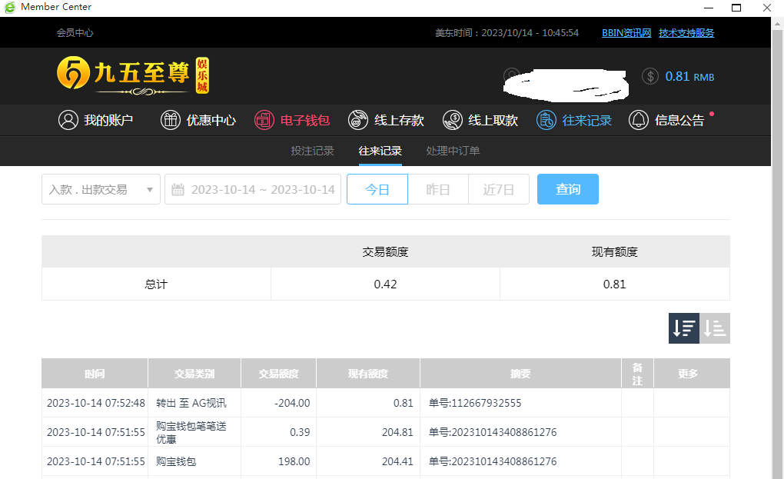Open 优惠中心 menu
The image size is (784, 479).
coord(198,120)
